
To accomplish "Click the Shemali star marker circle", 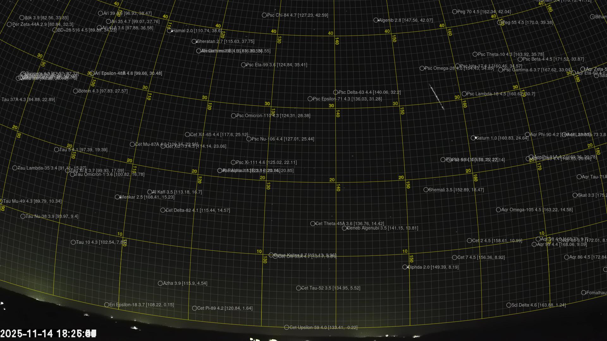I will [x=426, y=190].
